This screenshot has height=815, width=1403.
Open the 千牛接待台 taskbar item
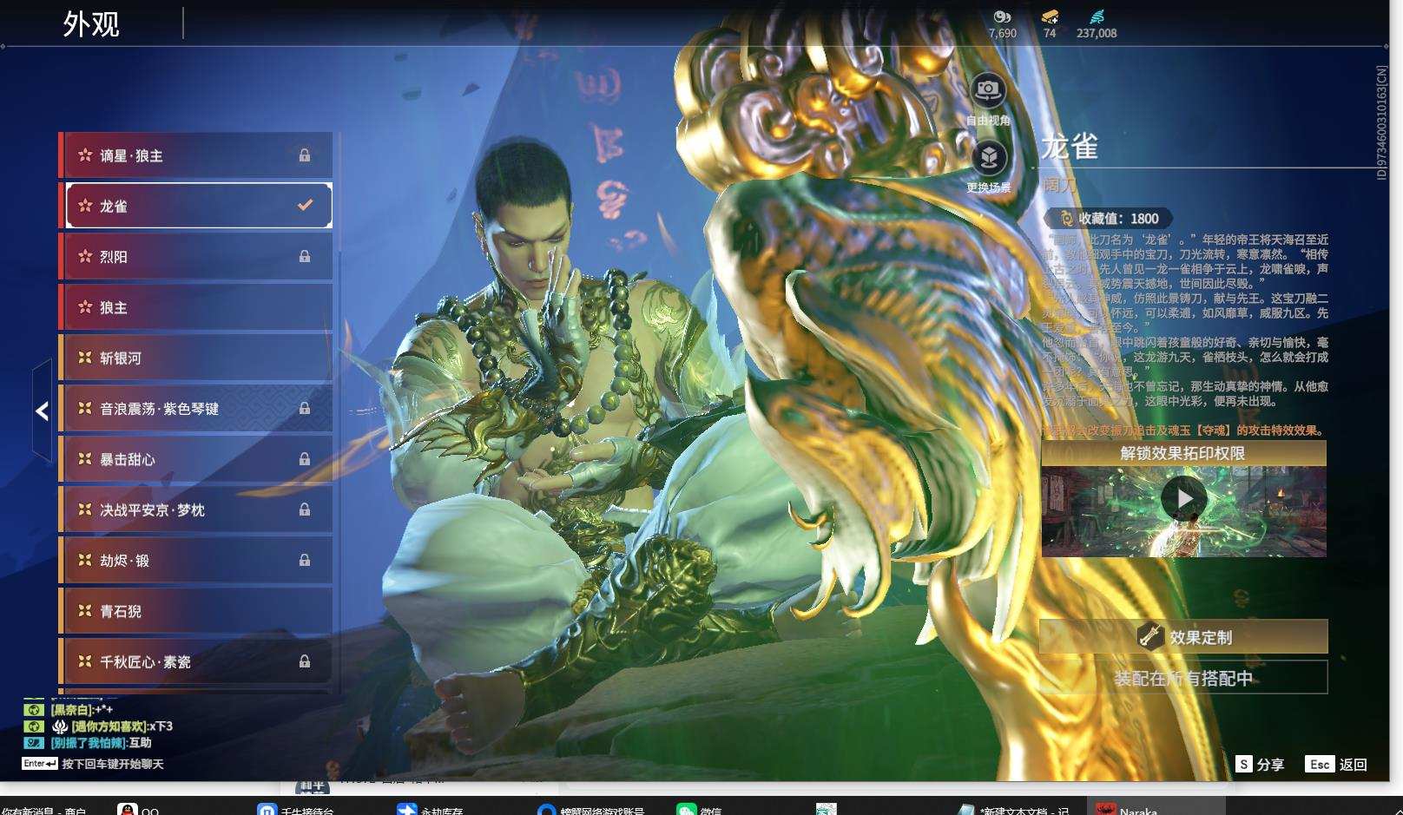(295, 809)
